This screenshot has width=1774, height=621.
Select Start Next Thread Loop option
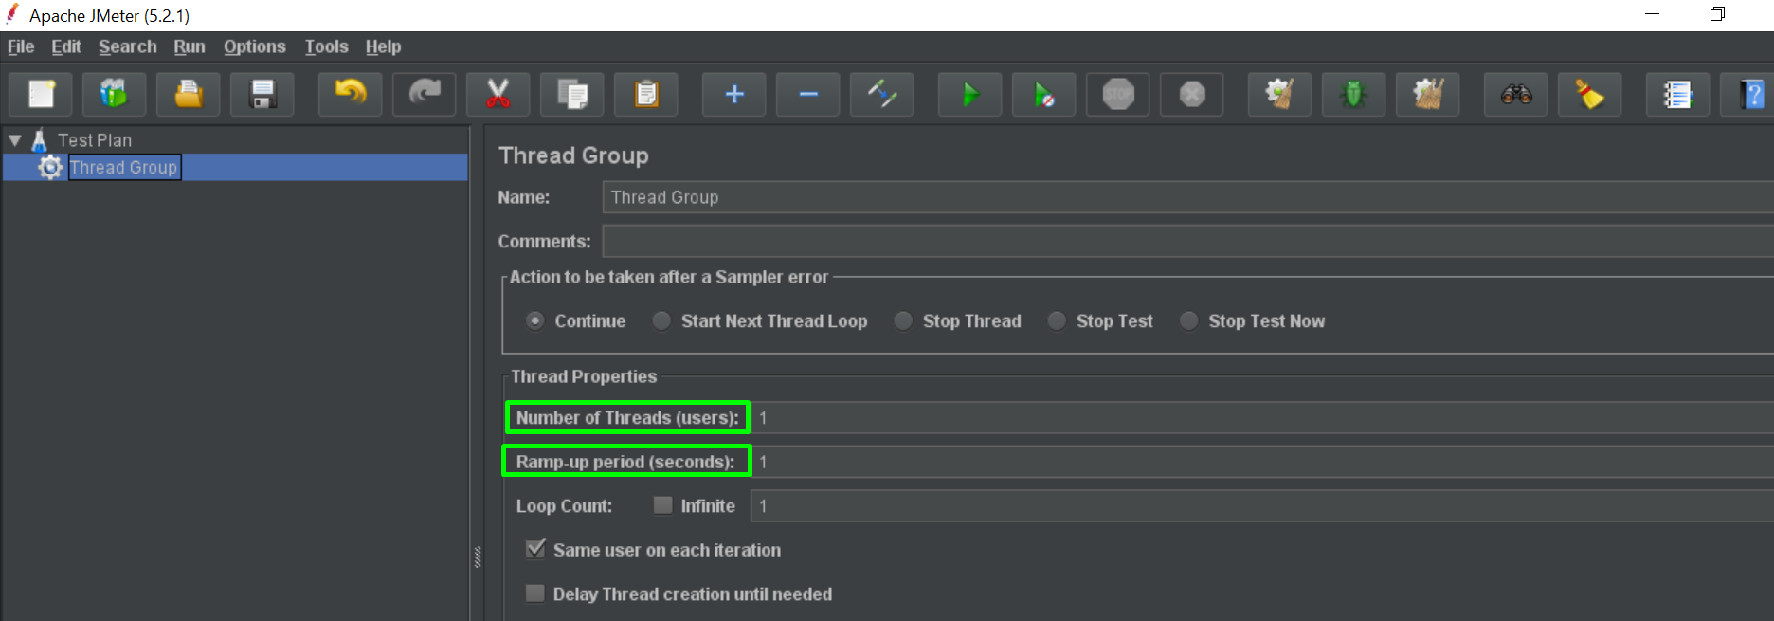point(661,320)
